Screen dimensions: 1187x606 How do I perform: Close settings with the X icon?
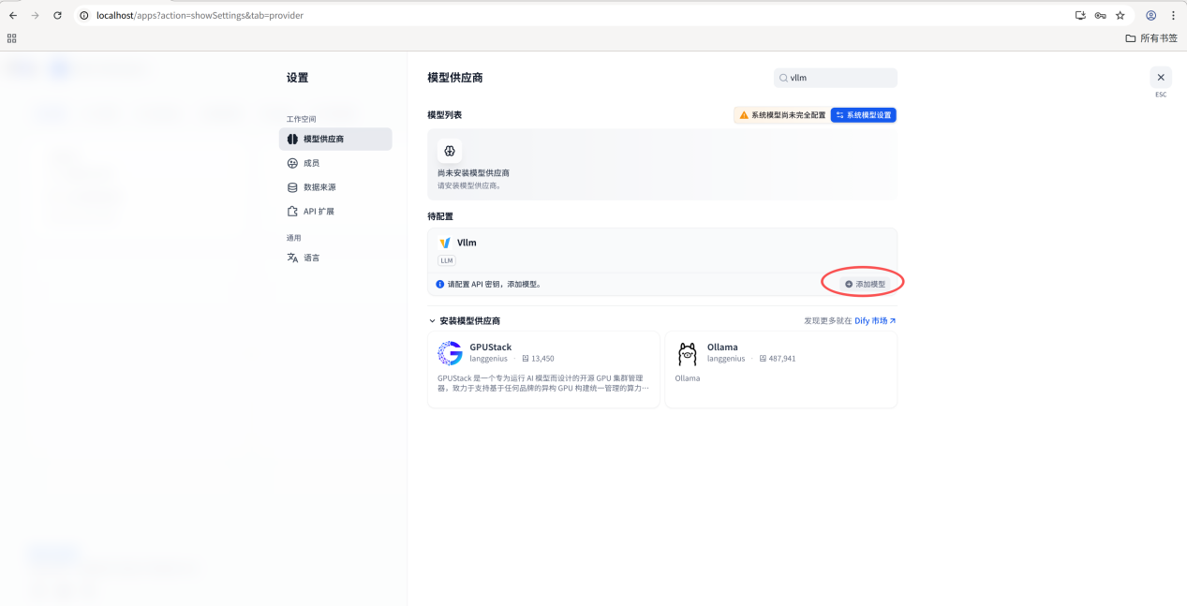(1161, 78)
